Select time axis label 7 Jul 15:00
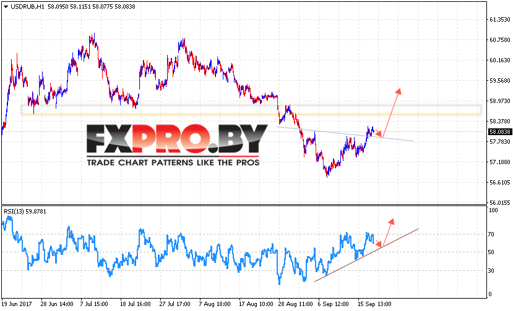The image size is (513, 311). [x=94, y=304]
